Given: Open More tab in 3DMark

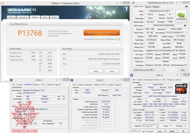Looking at the screenshot, I should coord(54,17).
